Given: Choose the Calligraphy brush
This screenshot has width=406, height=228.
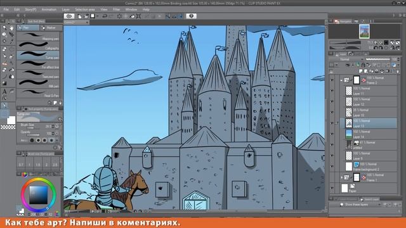Looking at the screenshot, I should pyautogui.click(x=38, y=46).
